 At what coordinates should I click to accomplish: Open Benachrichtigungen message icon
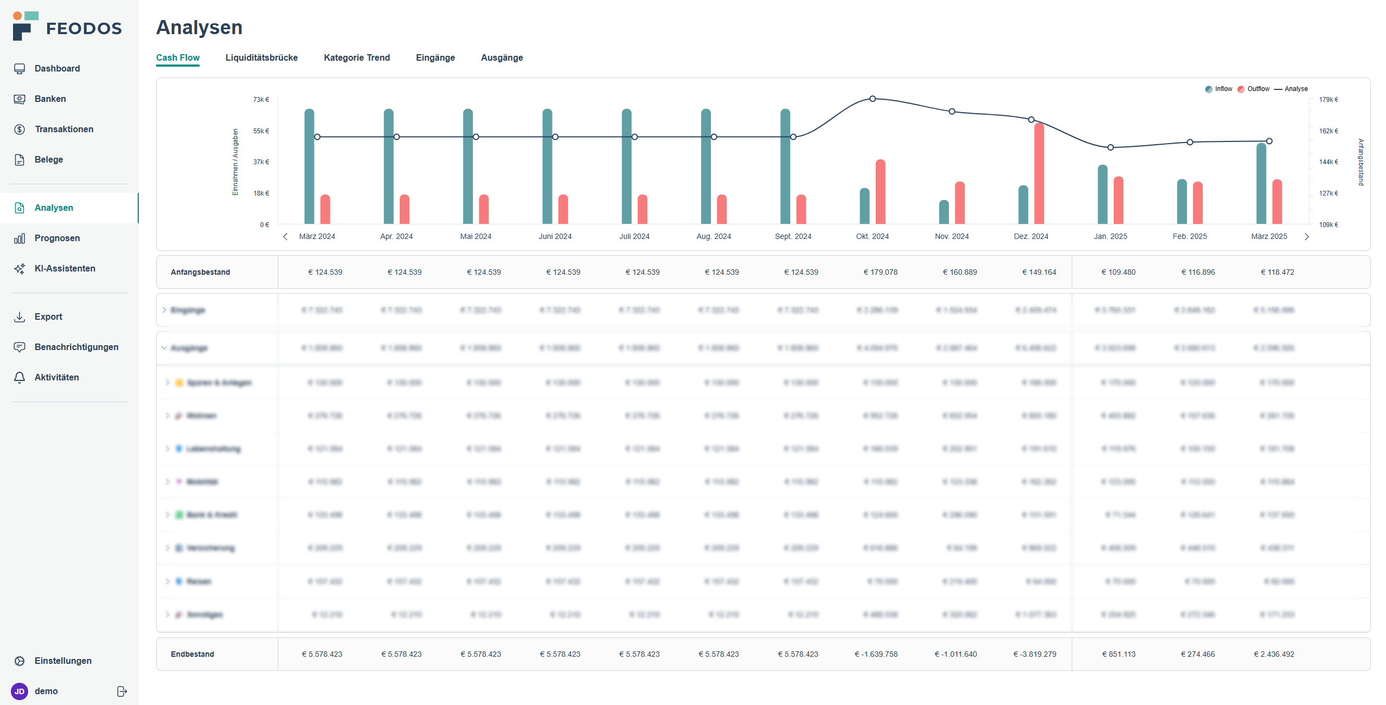coord(20,347)
